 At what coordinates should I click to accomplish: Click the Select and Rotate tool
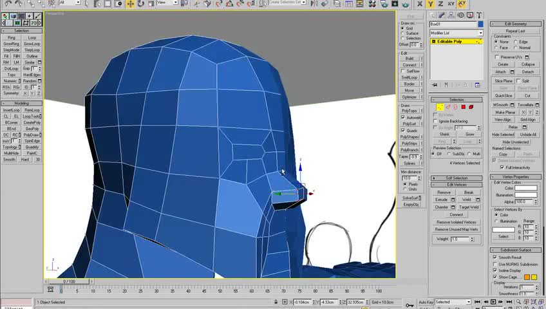pos(142,4)
